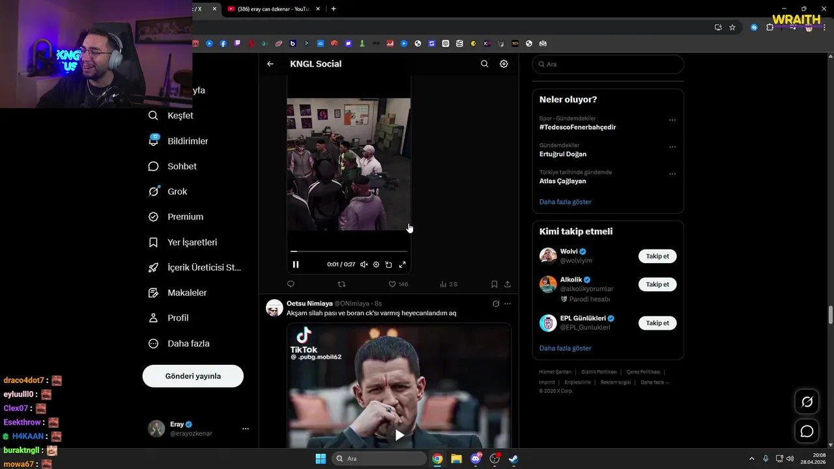The height and width of the screenshot is (469, 834).
Task: Show more trends via Daha fazla göster
Action: (x=565, y=202)
